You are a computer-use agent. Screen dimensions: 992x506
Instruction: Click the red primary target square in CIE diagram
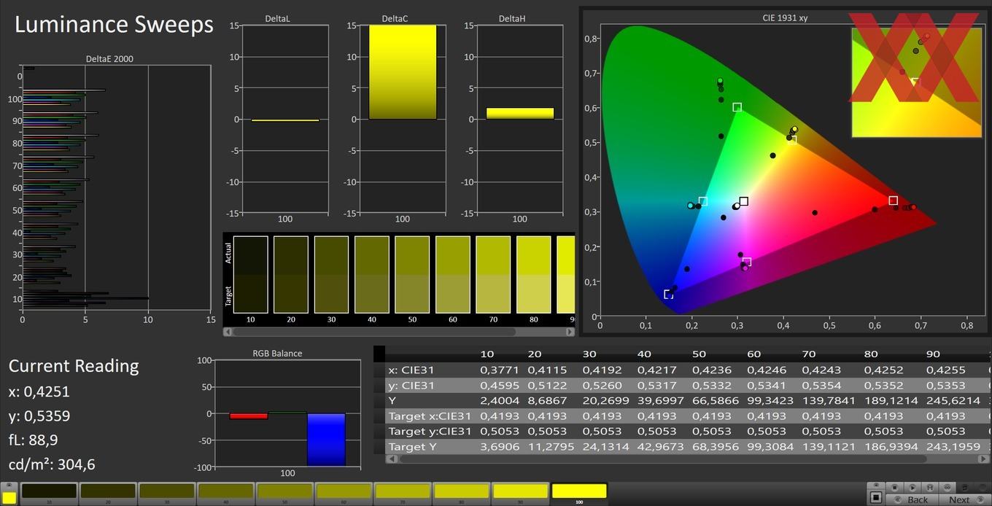pyautogui.click(x=893, y=201)
